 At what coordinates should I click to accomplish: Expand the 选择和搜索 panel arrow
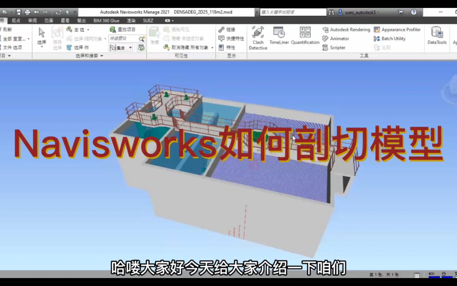pos(102,56)
